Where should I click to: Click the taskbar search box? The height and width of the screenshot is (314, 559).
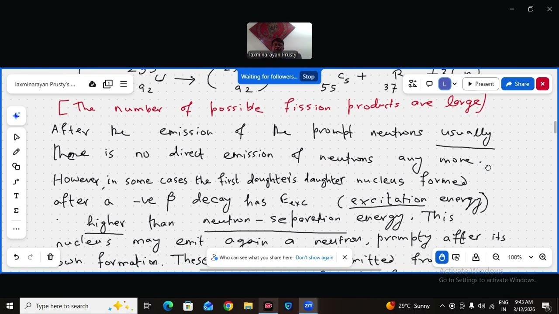[79, 306]
